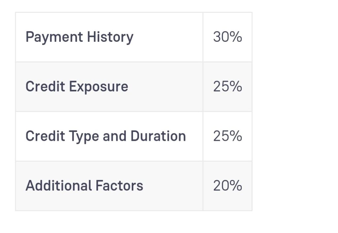
Task: Select the 20% value for Additional Factors
Action: [x=227, y=186]
